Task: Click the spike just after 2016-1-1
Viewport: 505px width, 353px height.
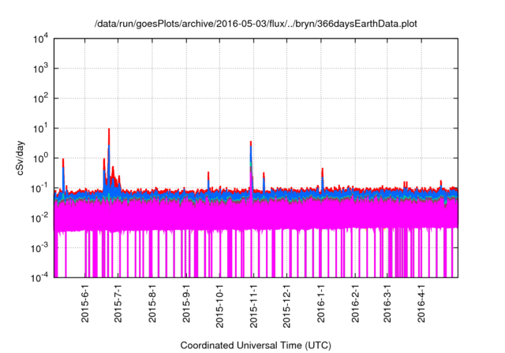Action: click(323, 178)
